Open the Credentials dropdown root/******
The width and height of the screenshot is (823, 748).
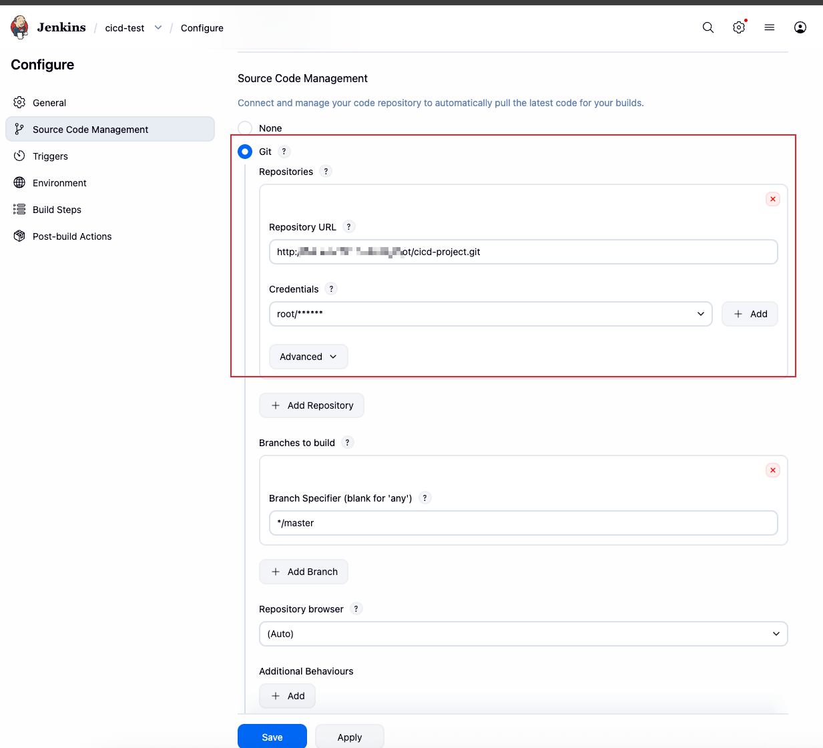pyautogui.click(x=491, y=314)
